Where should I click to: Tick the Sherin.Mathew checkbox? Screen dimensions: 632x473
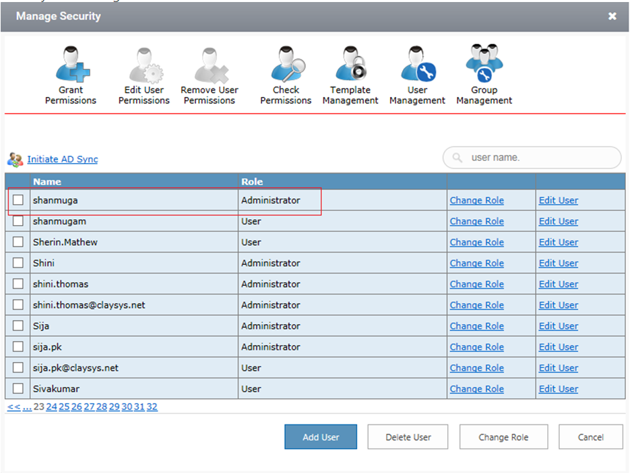(18, 242)
